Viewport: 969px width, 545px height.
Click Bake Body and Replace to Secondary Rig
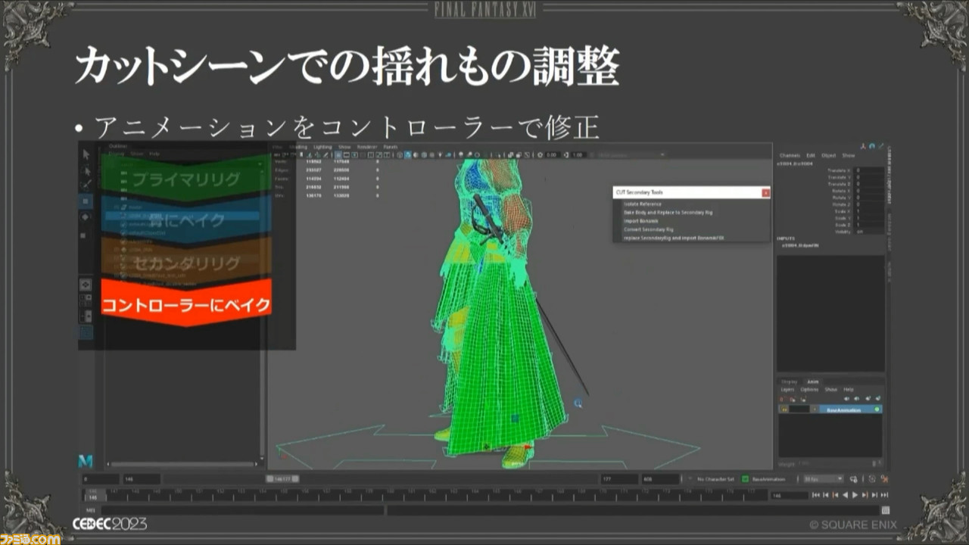pos(668,213)
